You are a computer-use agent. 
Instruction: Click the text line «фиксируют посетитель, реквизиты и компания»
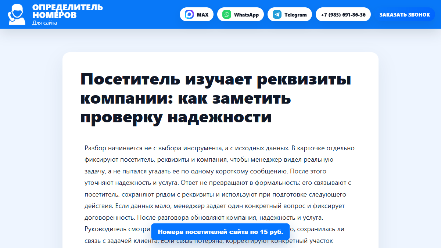[209, 160]
